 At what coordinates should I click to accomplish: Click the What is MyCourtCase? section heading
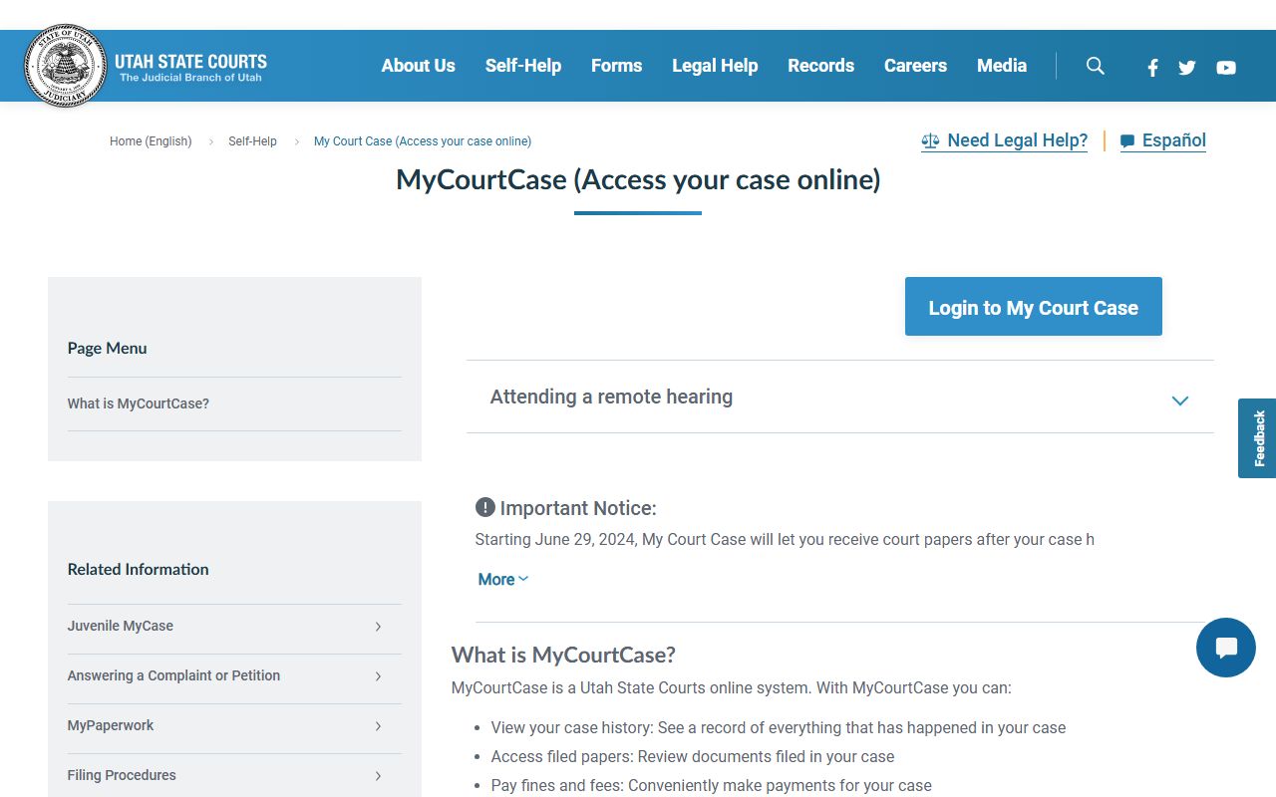pos(563,655)
